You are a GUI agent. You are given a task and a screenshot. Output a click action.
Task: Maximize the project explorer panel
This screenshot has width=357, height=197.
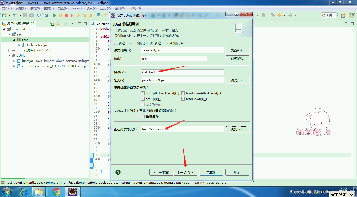pos(85,24)
